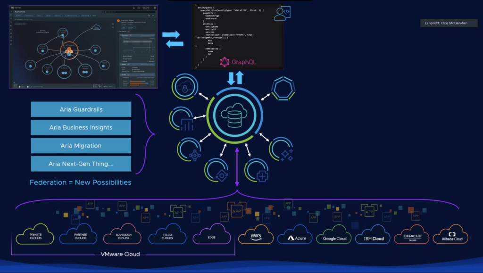Open the application dashboard screenshot thumbnail
The image size is (483, 273).
[83, 46]
